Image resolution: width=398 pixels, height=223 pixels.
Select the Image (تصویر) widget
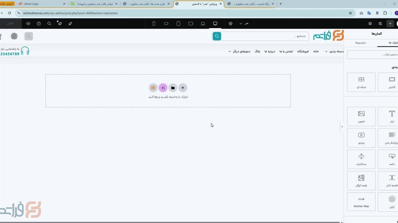pyautogui.click(x=361, y=116)
